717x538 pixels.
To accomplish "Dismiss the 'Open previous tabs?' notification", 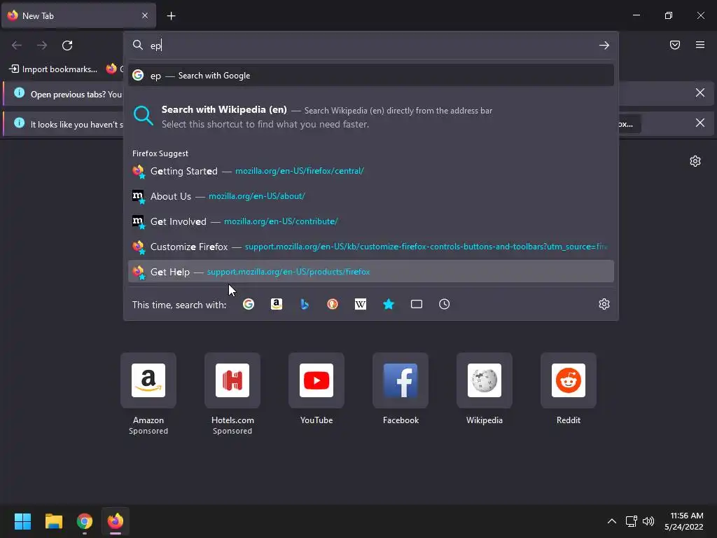I will (700, 93).
